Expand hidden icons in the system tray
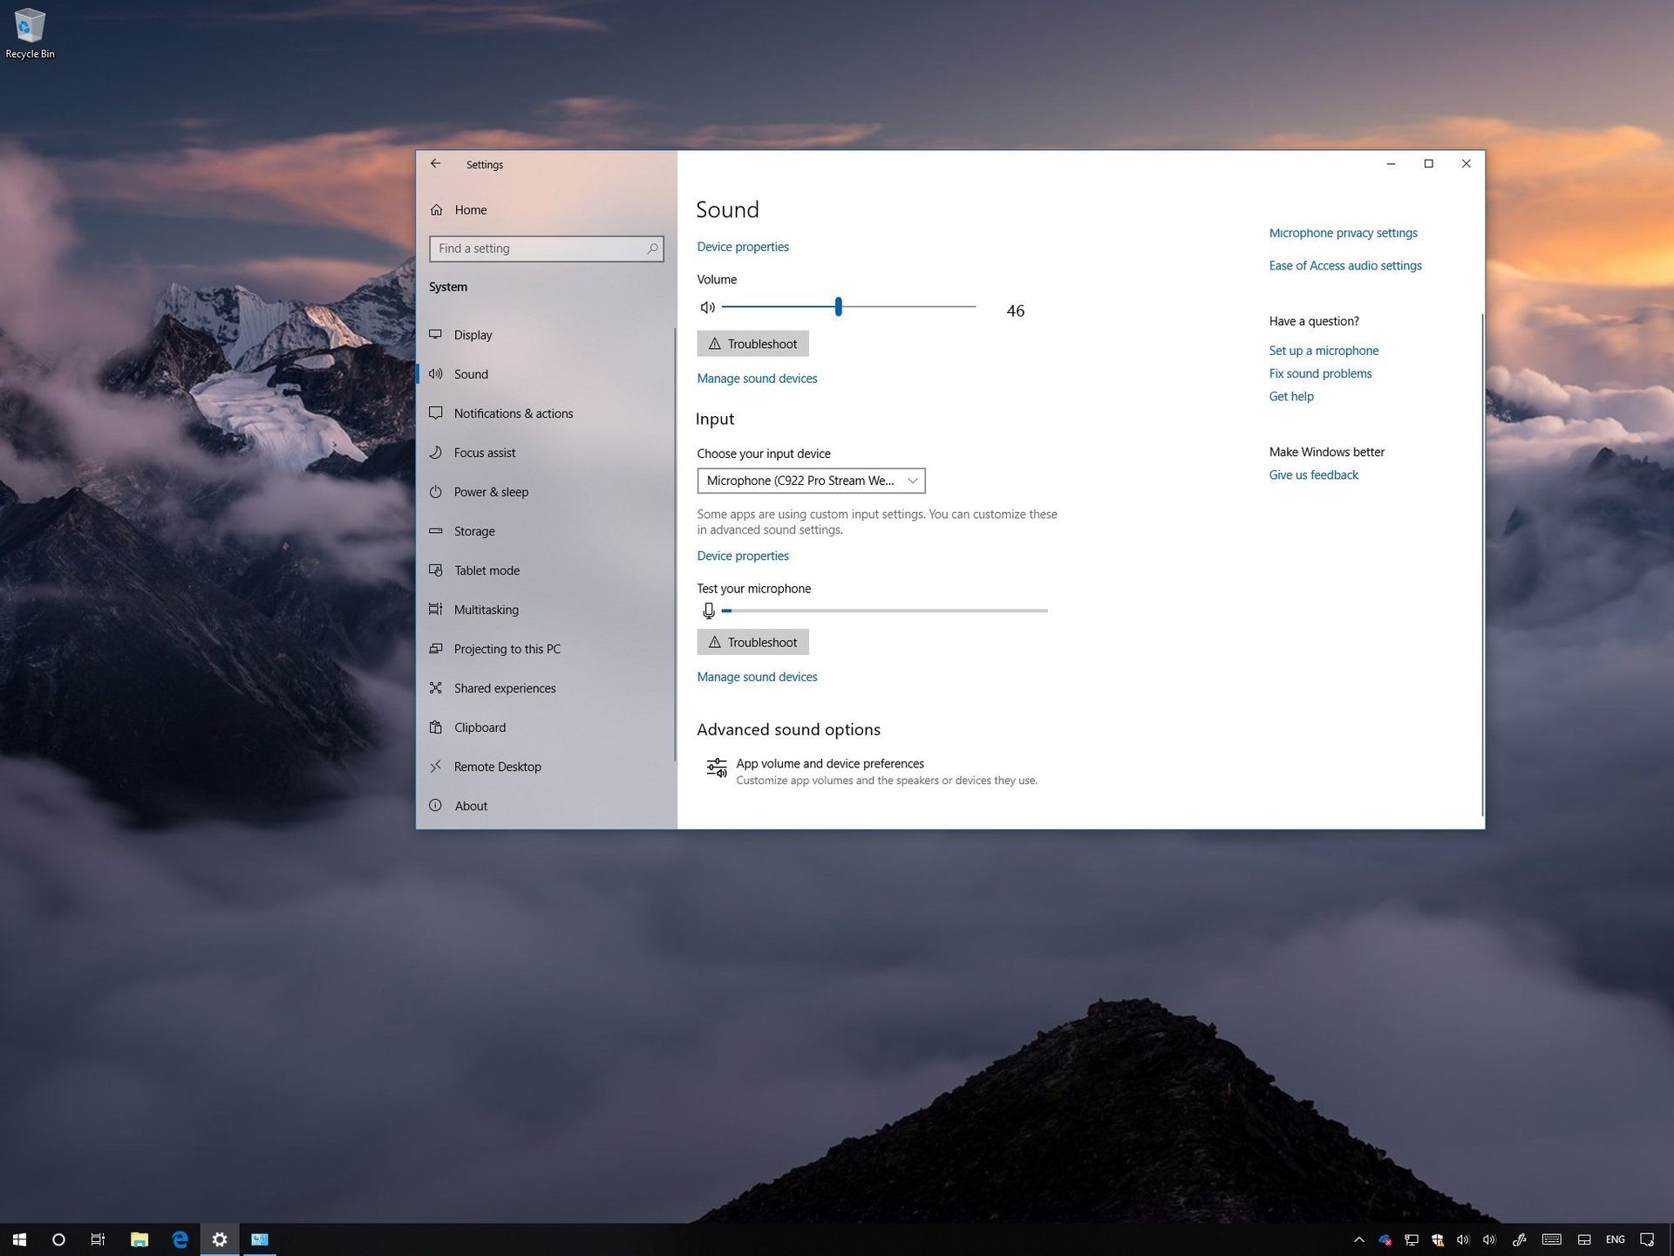 pyautogui.click(x=1358, y=1239)
